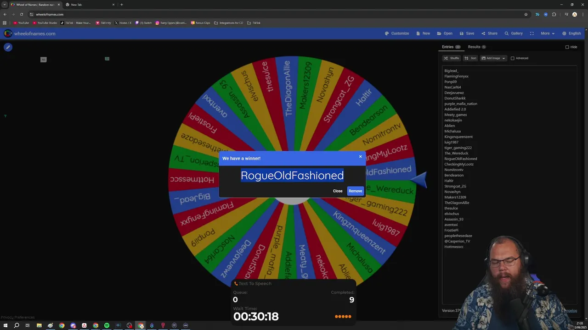
Task: Click the address bar URL
Action: coord(50,14)
